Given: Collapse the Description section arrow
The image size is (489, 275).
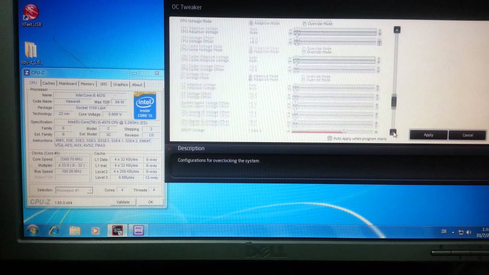Looking at the screenshot, I should pyautogui.click(x=170, y=148).
